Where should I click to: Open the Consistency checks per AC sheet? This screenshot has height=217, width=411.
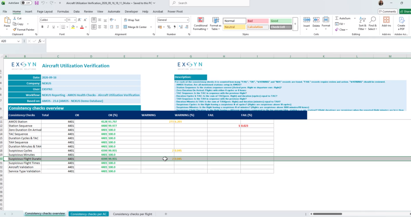tap(89, 214)
